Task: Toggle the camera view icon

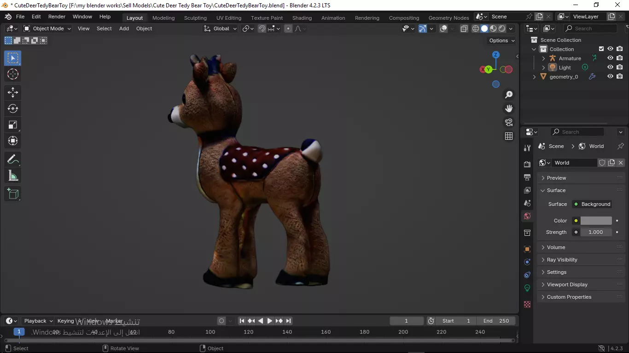Action: tap(509, 122)
